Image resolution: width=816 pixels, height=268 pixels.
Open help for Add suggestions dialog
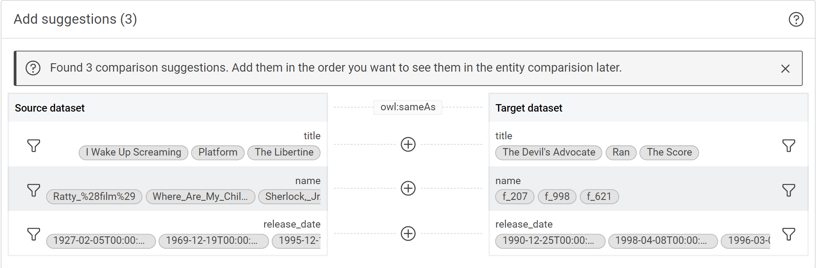[796, 19]
